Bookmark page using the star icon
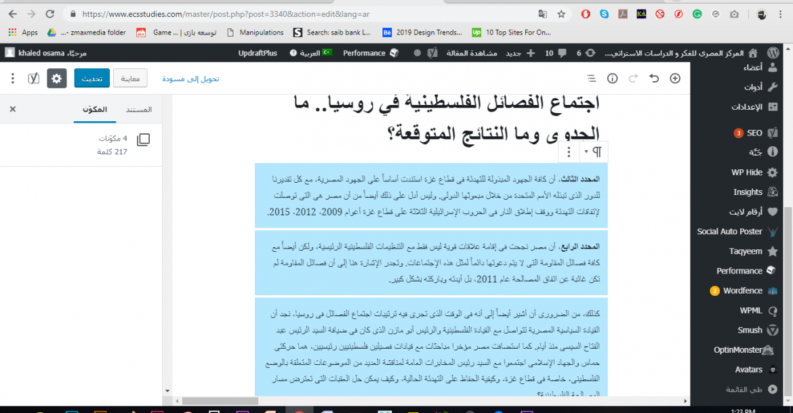Screen dimensions: 793x413 [x=561, y=14]
